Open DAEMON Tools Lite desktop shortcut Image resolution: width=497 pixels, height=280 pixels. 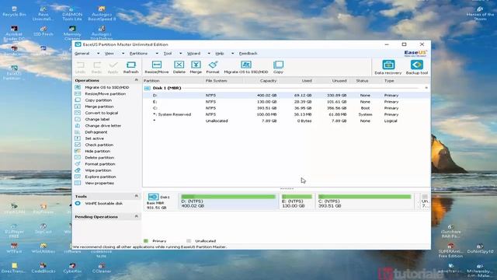72,14
